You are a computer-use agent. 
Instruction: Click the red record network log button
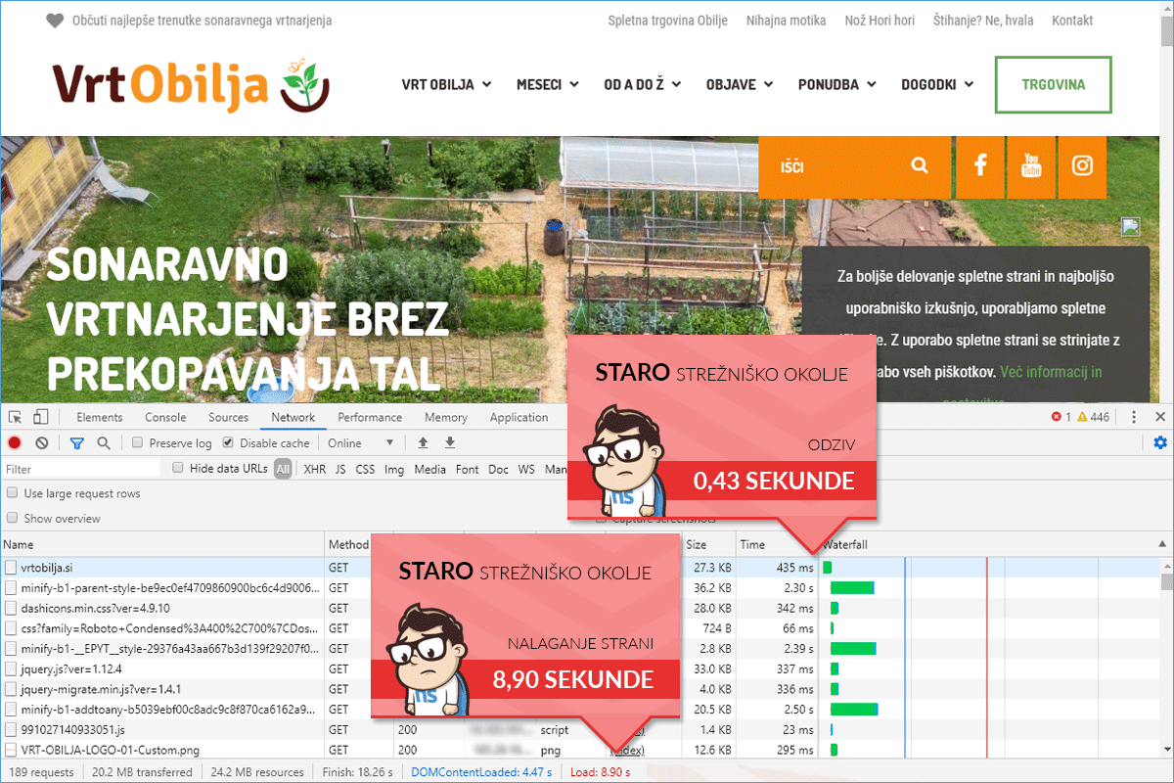coord(15,443)
